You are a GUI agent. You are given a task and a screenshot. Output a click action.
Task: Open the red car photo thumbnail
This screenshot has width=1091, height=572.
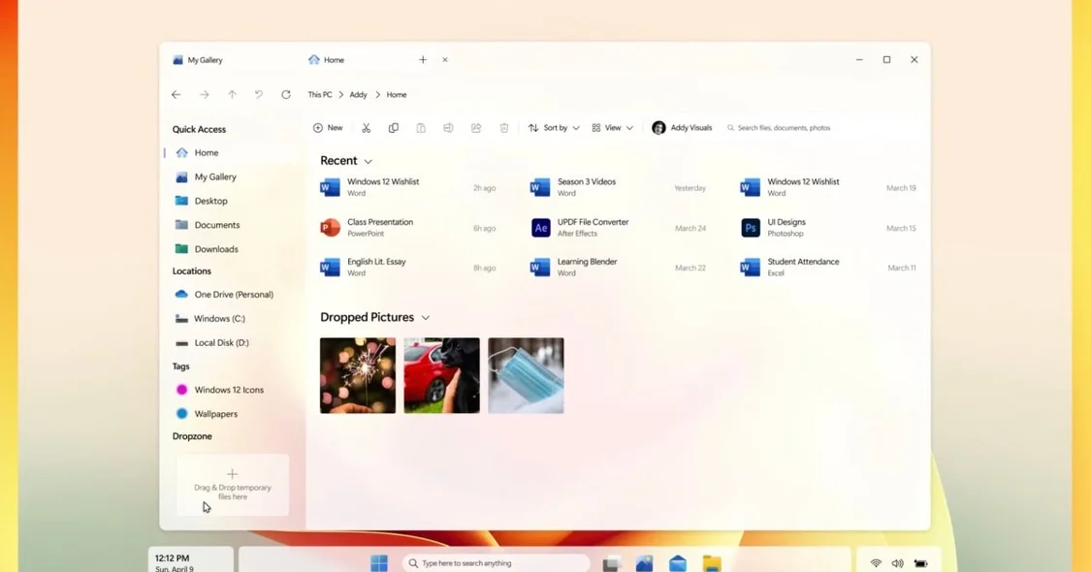pos(442,376)
